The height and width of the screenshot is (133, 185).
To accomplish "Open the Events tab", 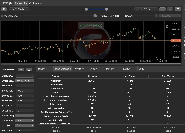I will click(x=126, y=69).
